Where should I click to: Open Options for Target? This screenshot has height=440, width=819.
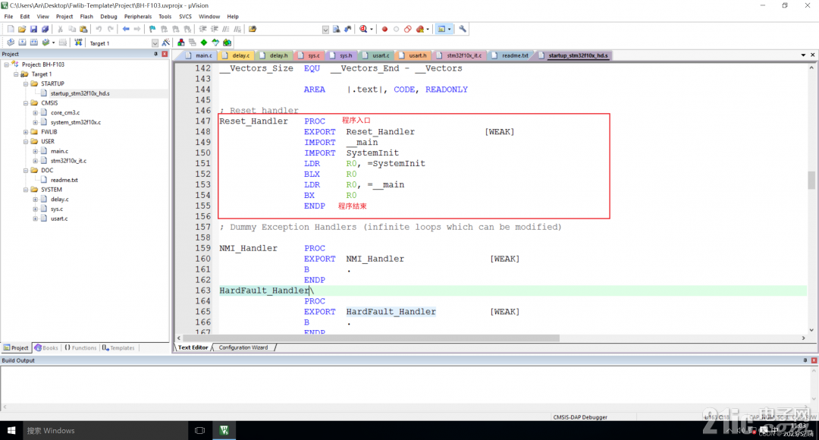[166, 42]
